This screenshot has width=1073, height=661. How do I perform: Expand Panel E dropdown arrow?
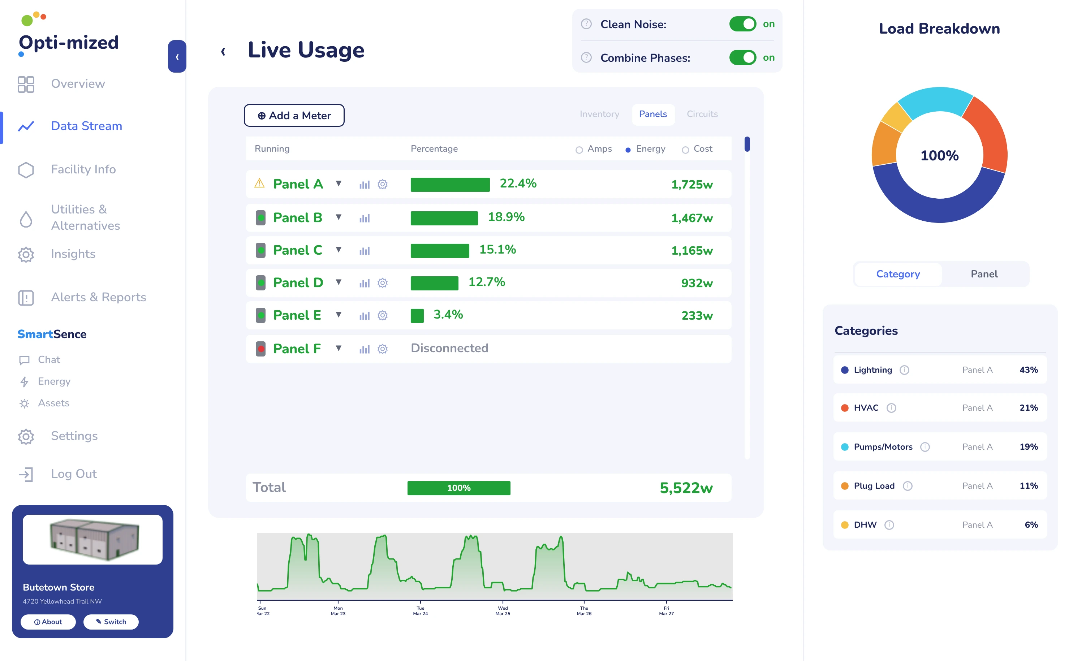pos(339,315)
